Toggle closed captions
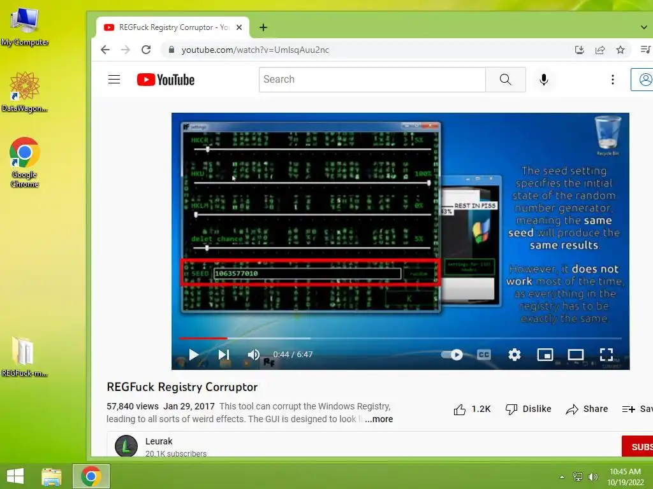This screenshot has width=653, height=489. click(x=484, y=355)
